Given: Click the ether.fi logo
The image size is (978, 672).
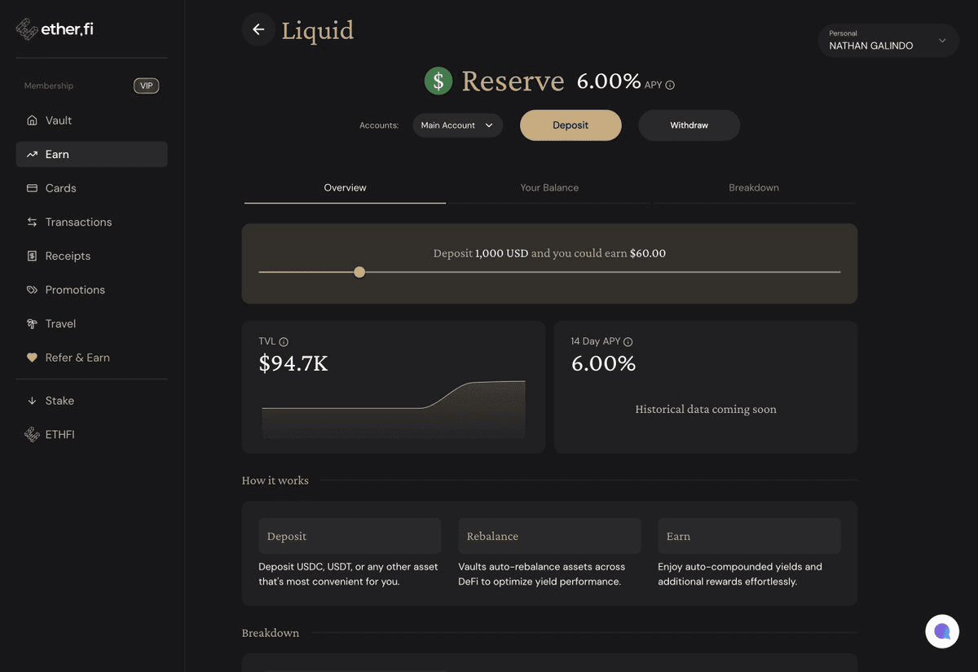Looking at the screenshot, I should 55,29.
